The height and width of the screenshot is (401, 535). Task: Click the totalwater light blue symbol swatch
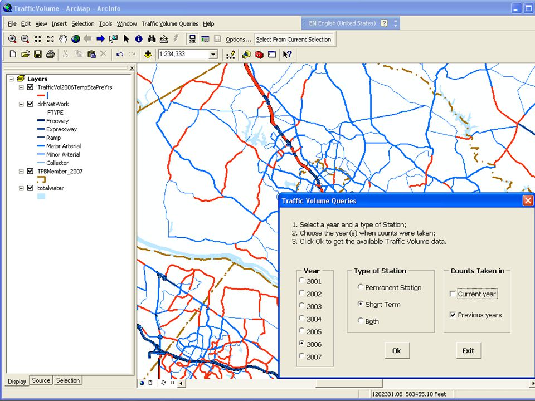(41, 197)
